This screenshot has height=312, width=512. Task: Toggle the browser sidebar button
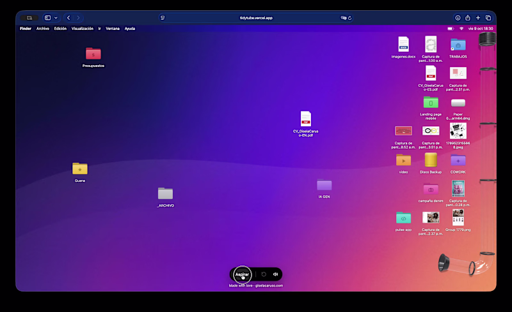[47, 18]
